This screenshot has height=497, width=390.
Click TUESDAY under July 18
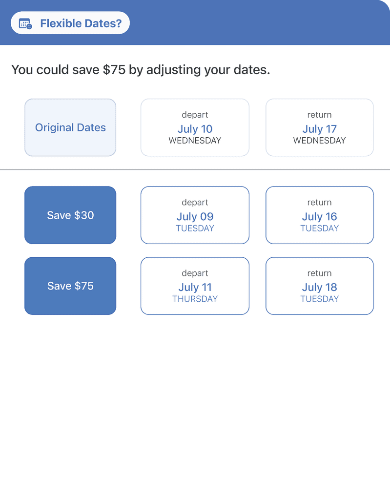point(319,299)
